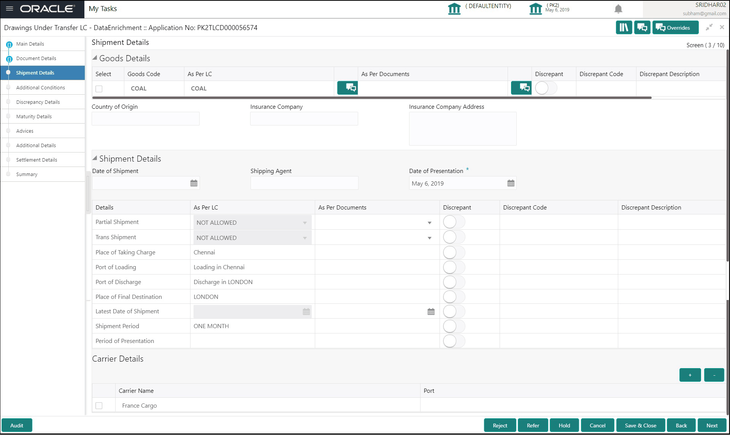
Task: Collapse the Goods Details section
Action: pyautogui.click(x=94, y=58)
